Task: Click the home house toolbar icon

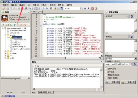Action: [96, 8]
